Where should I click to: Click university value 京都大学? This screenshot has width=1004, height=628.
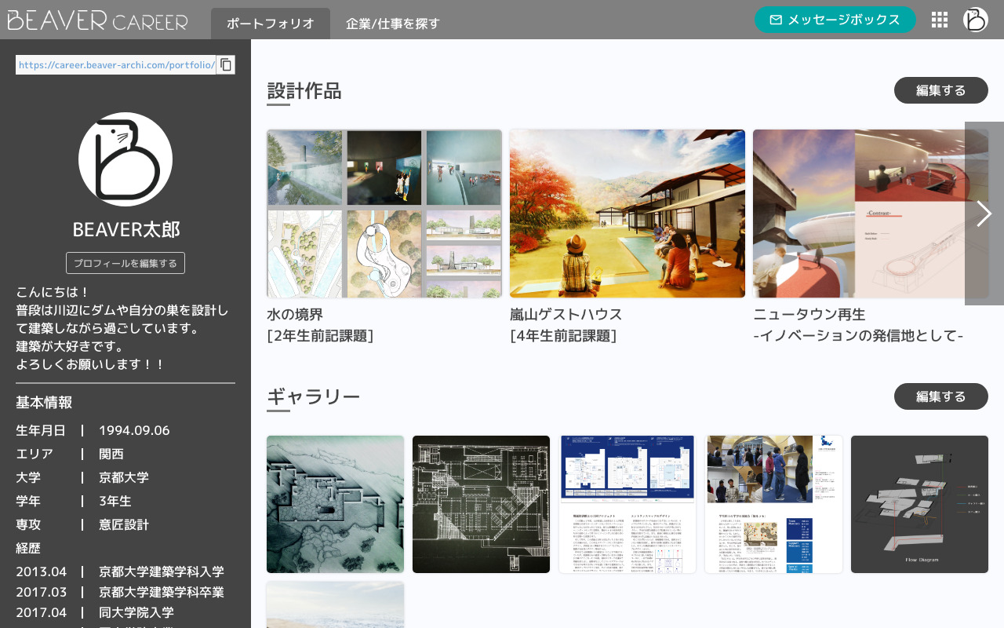(x=124, y=477)
